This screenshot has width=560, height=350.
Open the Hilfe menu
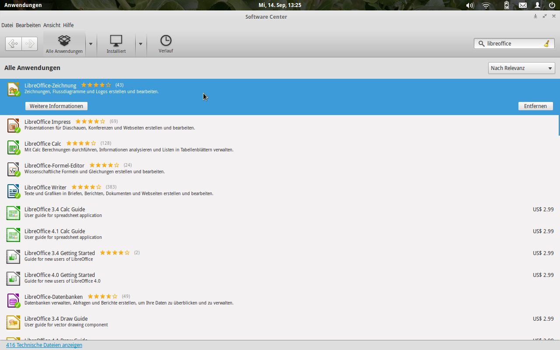(68, 25)
